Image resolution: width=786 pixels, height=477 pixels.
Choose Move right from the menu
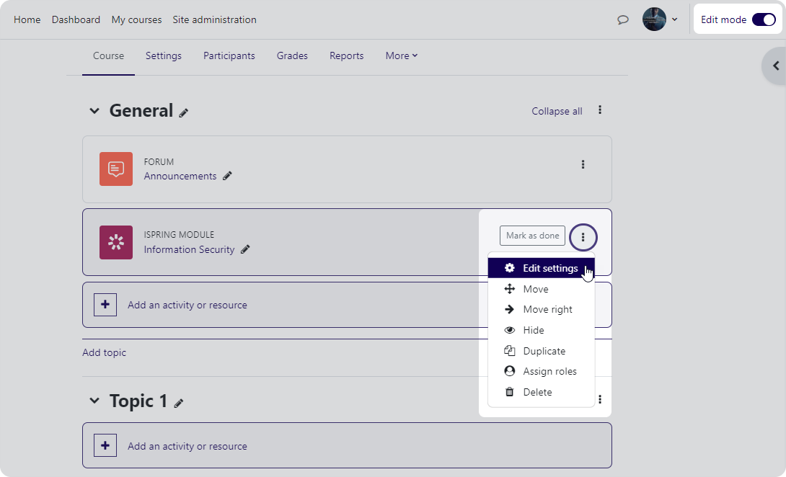click(542, 310)
